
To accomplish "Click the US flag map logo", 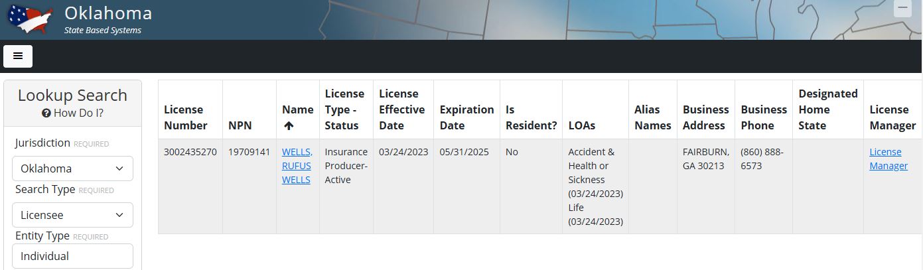I will (x=30, y=20).
